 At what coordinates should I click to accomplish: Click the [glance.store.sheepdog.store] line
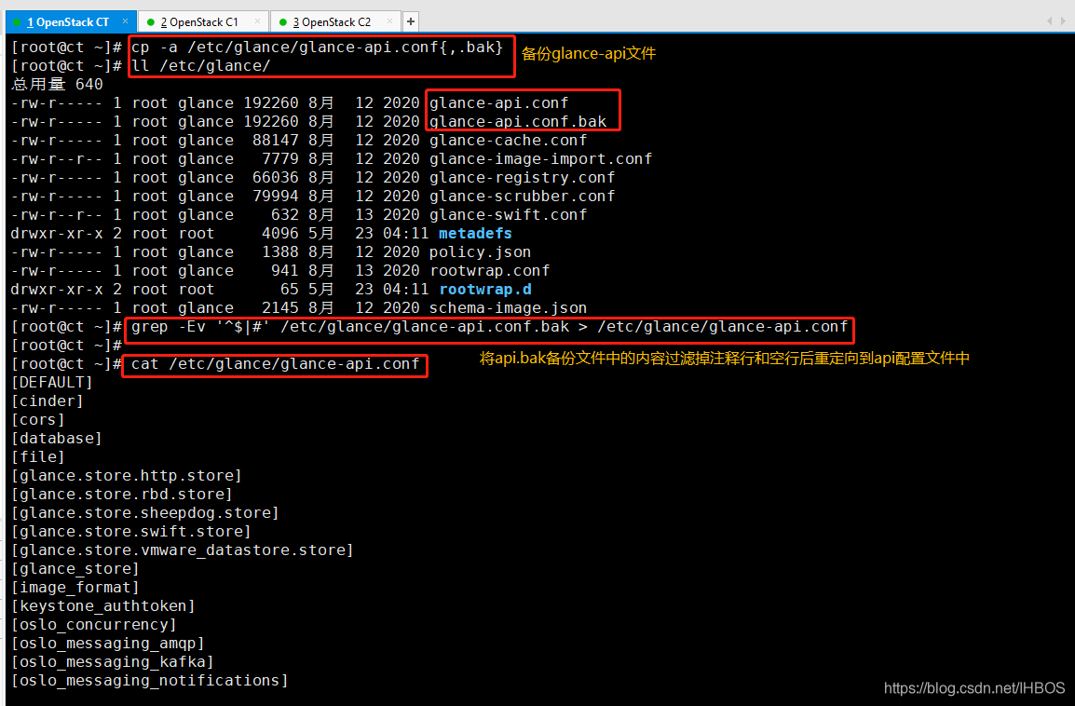click(x=144, y=512)
